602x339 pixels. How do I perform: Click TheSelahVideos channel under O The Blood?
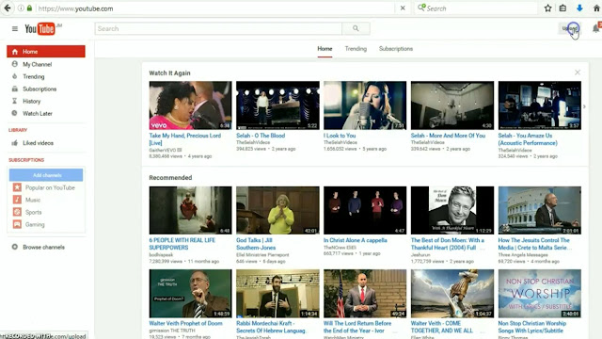point(253,142)
